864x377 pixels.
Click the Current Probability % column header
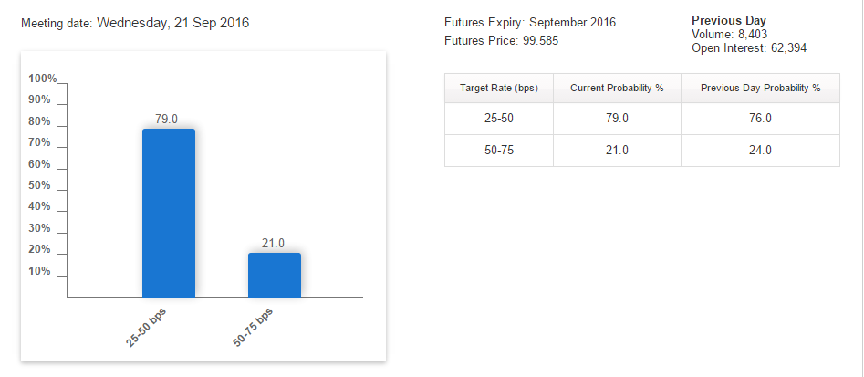click(617, 89)
